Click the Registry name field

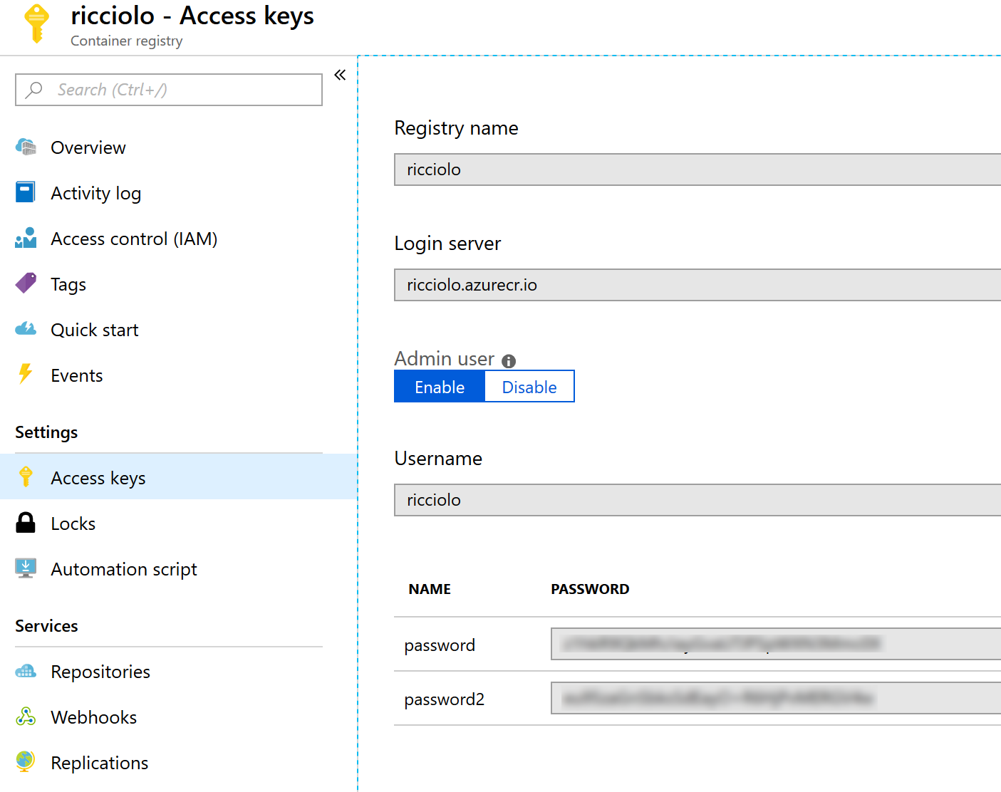click(x=697, y=170)
